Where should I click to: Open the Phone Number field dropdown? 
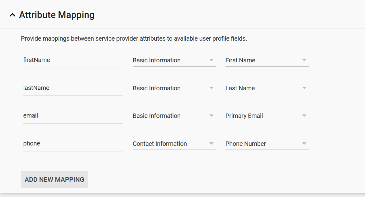(267, 144)
